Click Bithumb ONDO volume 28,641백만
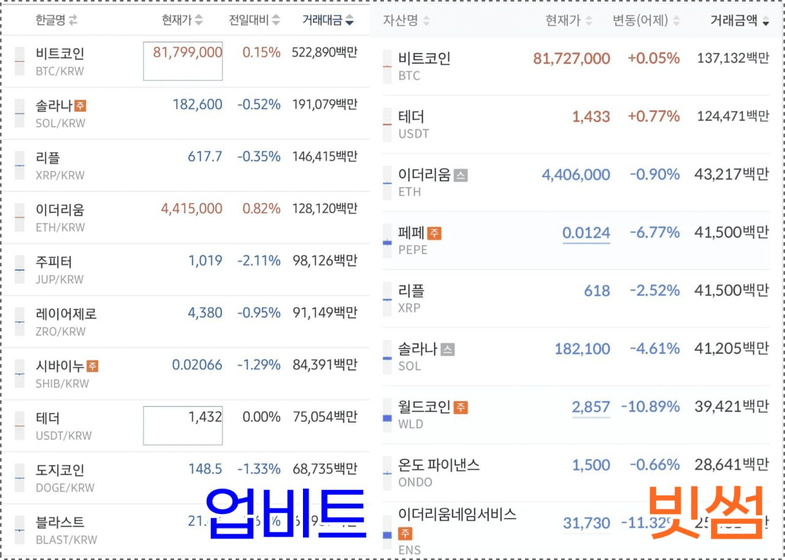The width and height of the screenshot is (785, 560). [732, 465]
